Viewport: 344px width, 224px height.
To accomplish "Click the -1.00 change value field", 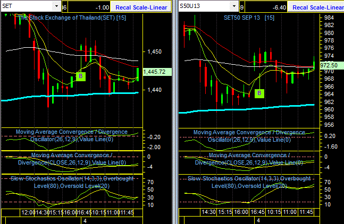I will click(89, 7).
